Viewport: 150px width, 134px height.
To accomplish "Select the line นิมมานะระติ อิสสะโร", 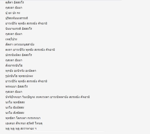I will coord(19,29).
